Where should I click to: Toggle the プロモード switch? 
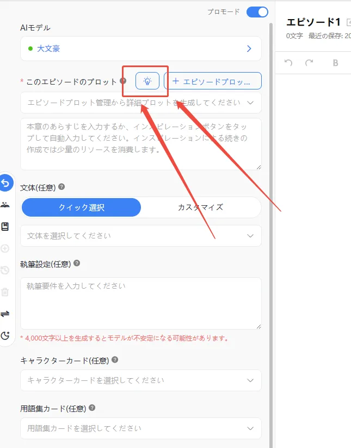pyautogui.click(x=257, y=13)
